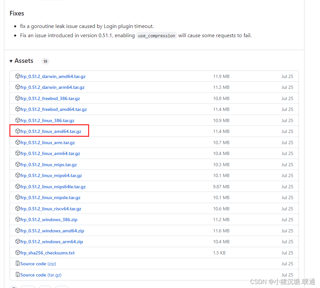Click package icon beside frp_0.51.2_darwin_amd64.tar.gz
This screenshot has height=288, width=320.
(x=18, y=76)
